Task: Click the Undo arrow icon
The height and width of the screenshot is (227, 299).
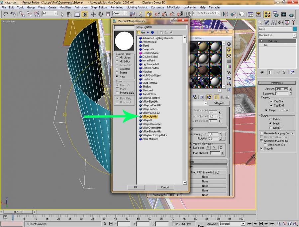Action: pos(6,14)
